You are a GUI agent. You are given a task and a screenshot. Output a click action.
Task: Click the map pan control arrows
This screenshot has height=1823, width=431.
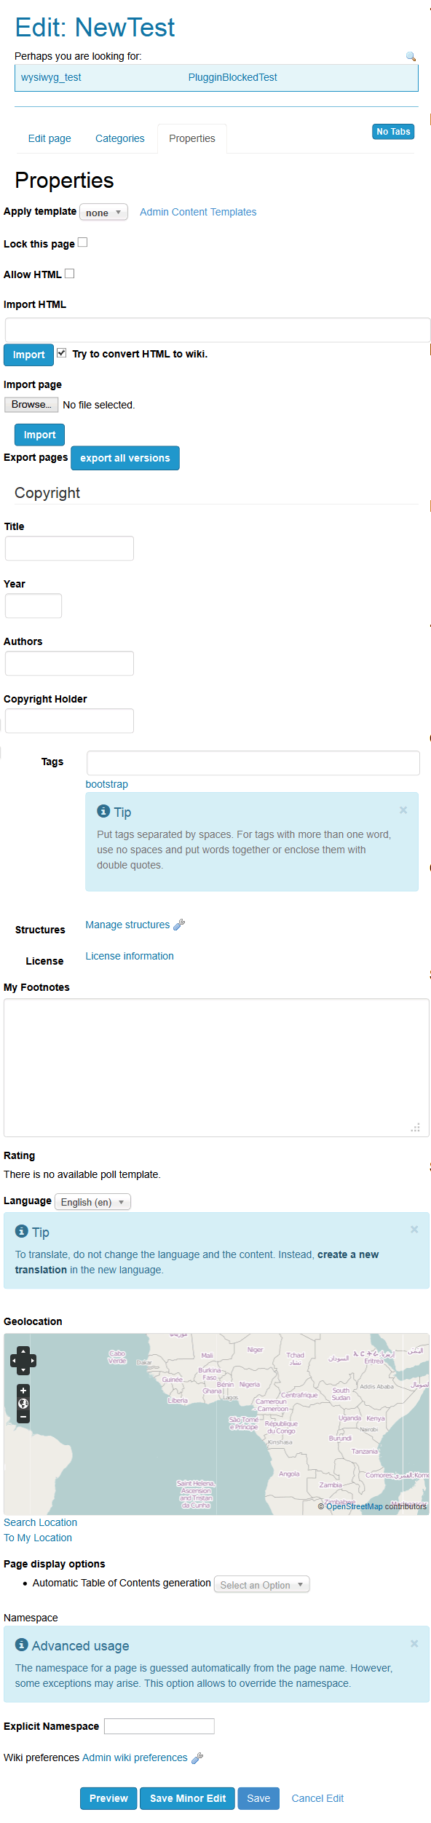pos(23,1361)
